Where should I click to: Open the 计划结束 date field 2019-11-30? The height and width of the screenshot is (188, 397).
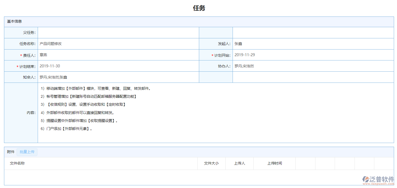[118, 66]
